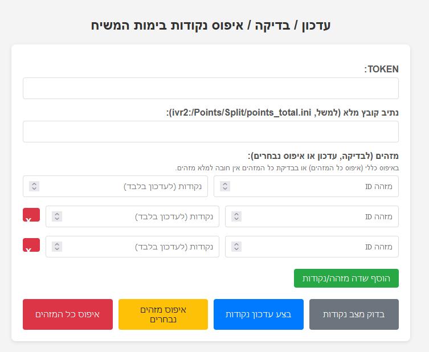Image resolution: width=429 pixels, height=352 pixels.
Task: Select the third row's מזהה ID field
Action: click(x=319, y=247)
